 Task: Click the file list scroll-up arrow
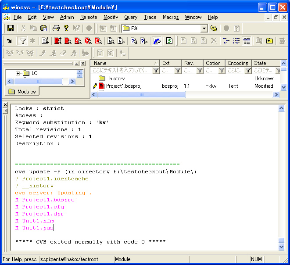coord(283,64)
